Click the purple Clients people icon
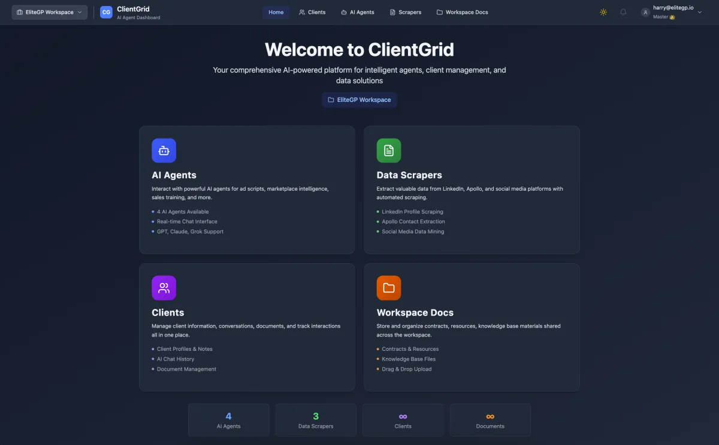 pos(164,288)
